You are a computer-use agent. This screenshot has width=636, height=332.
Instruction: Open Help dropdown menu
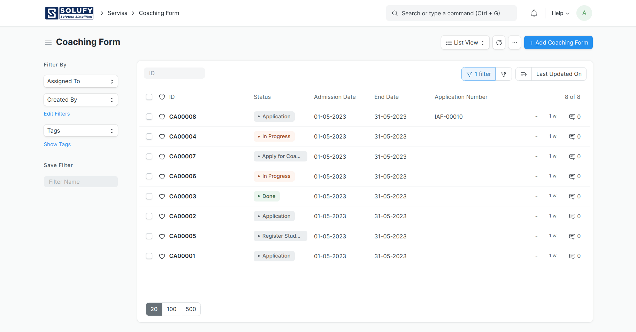pos(560,13)
